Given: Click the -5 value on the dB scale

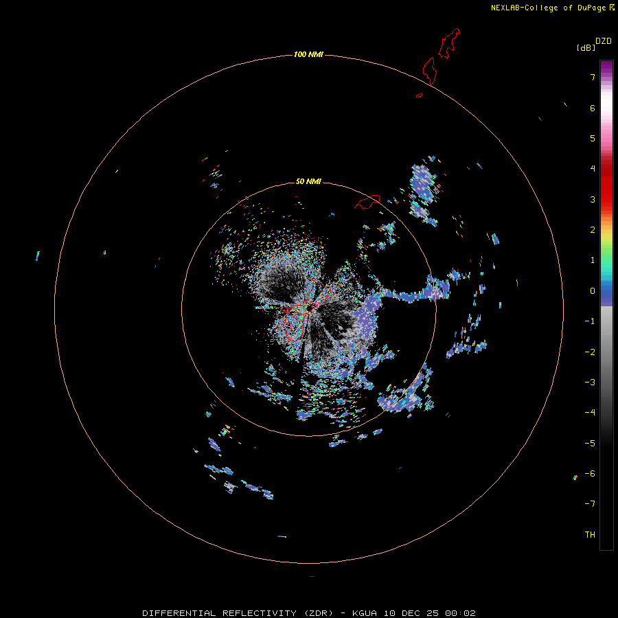Looking at the screenshot, I should click(x=590, y=444).
